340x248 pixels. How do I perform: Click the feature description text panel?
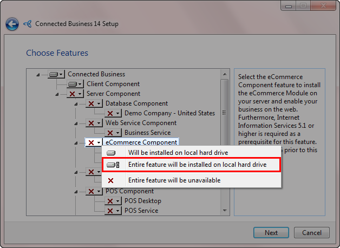pos(279,142)
